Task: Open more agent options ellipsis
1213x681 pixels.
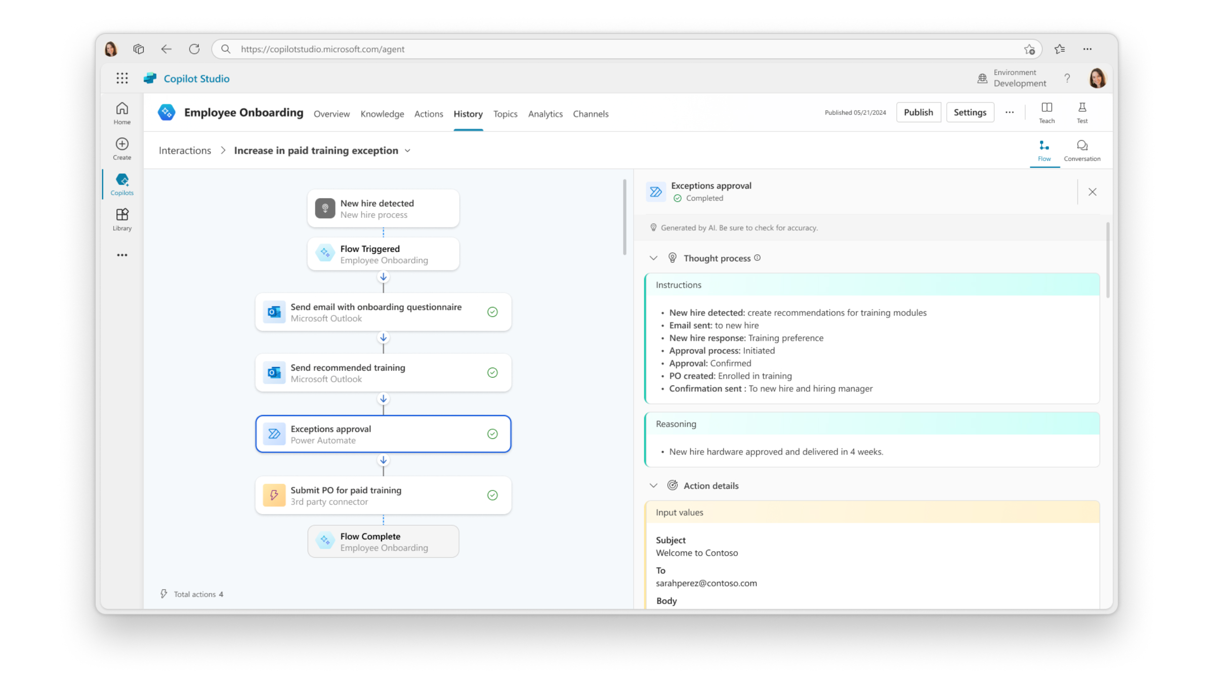Action: point(1010,112)
